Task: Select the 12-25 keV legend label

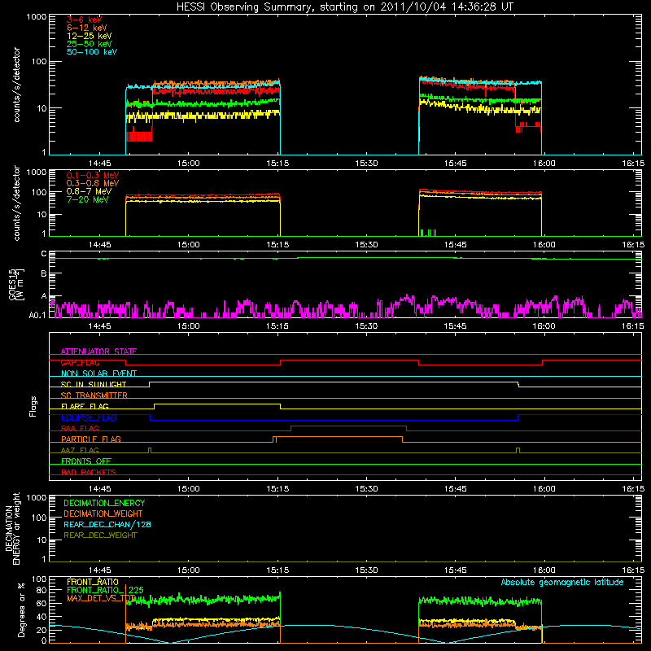Action: pos(90,36)
